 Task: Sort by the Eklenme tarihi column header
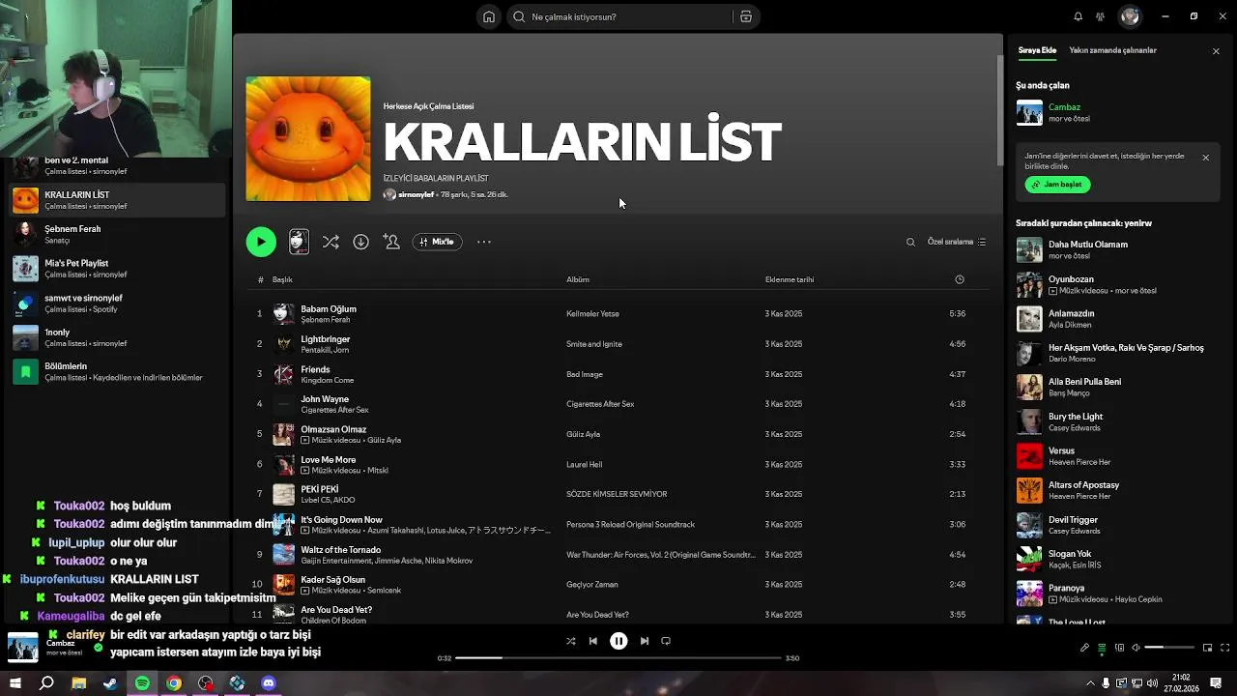click(x=790, y=279)
